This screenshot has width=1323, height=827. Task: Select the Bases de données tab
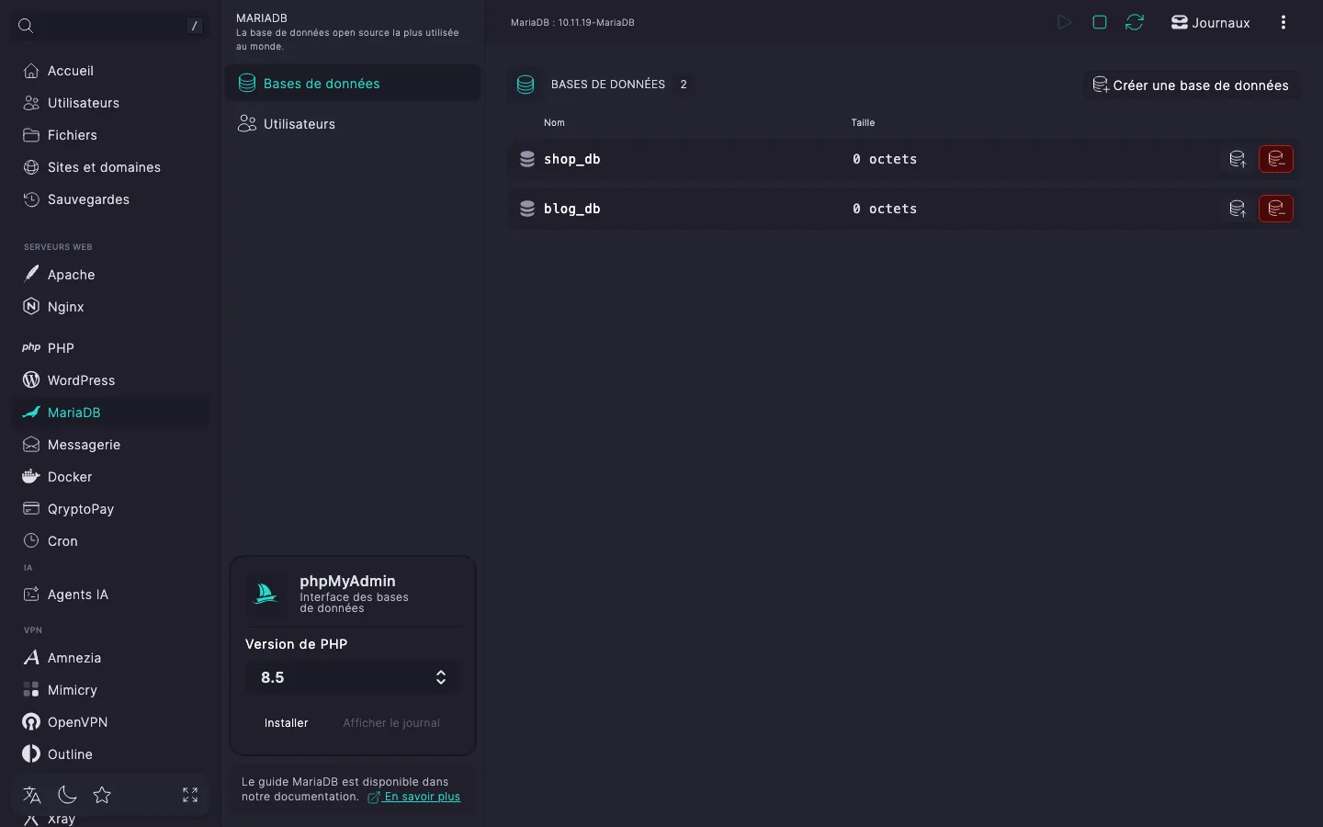click(x=353, y=84)
